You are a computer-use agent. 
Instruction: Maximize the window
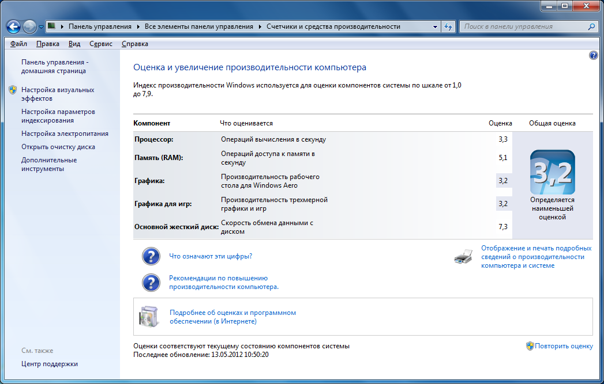[565, 6]
